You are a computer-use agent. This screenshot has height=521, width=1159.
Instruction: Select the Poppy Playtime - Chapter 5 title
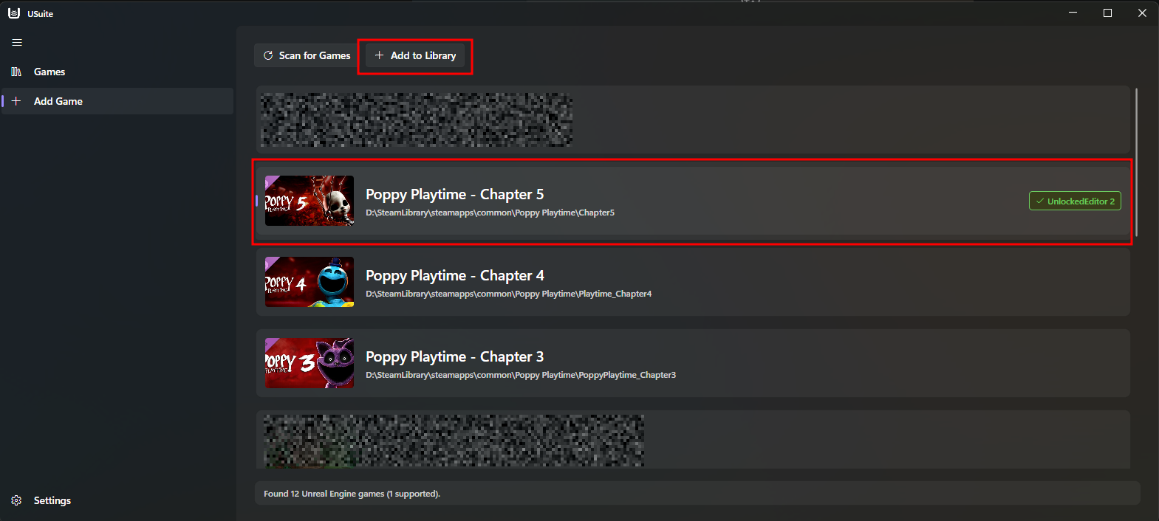pos(454,195)
